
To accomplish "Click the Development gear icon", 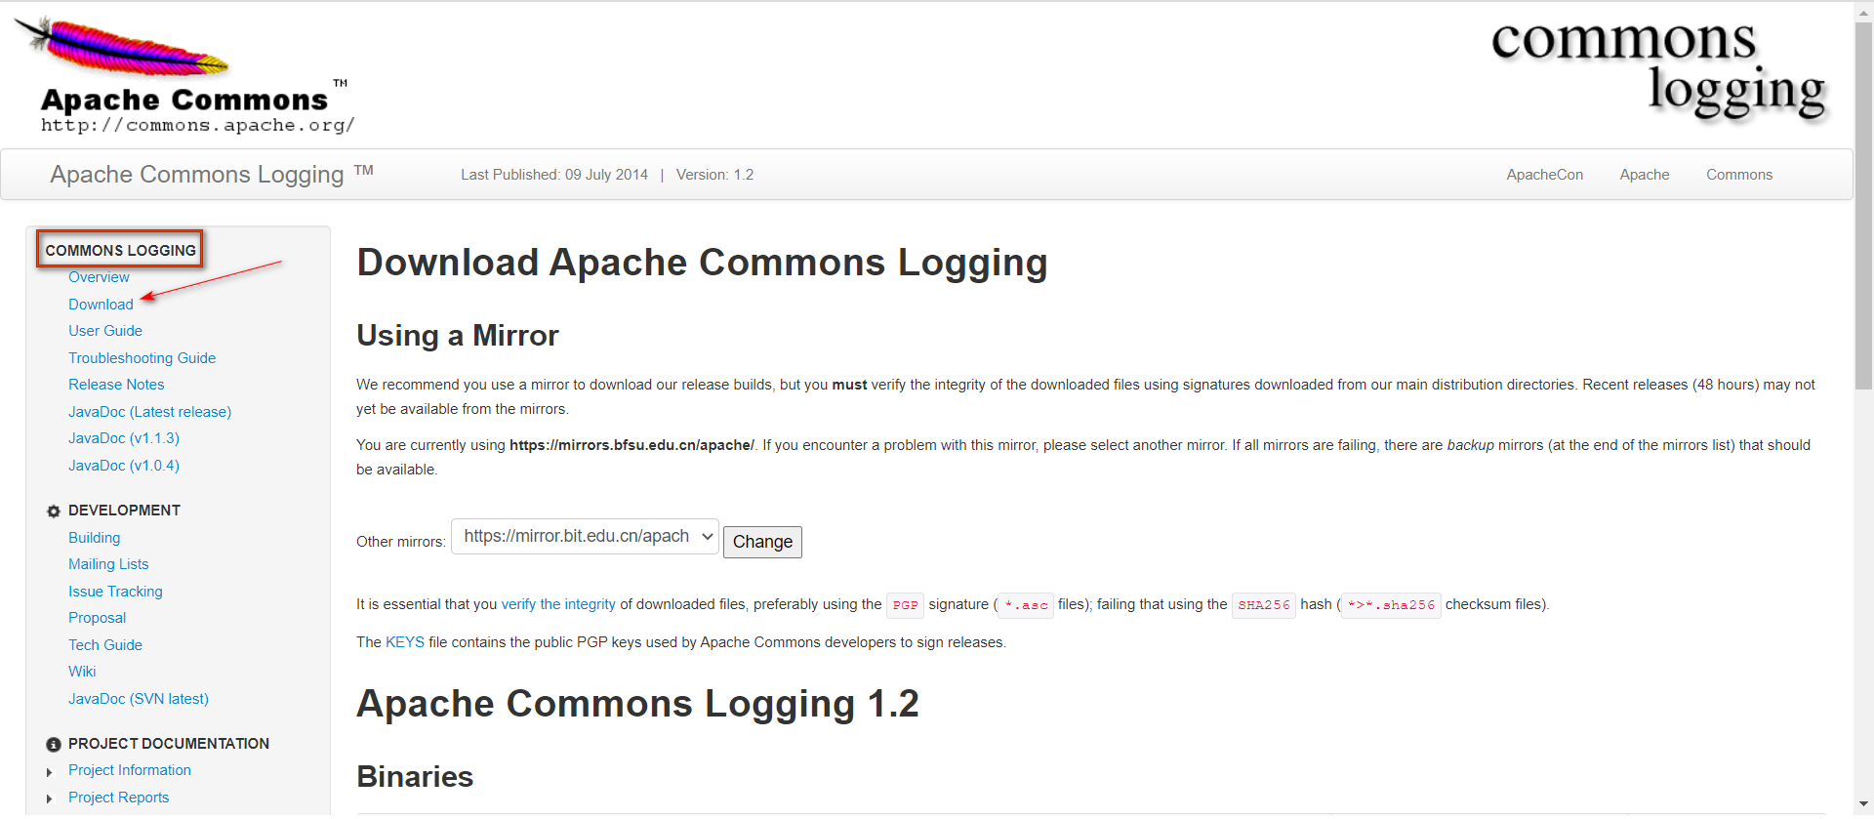I will [54, 512].
